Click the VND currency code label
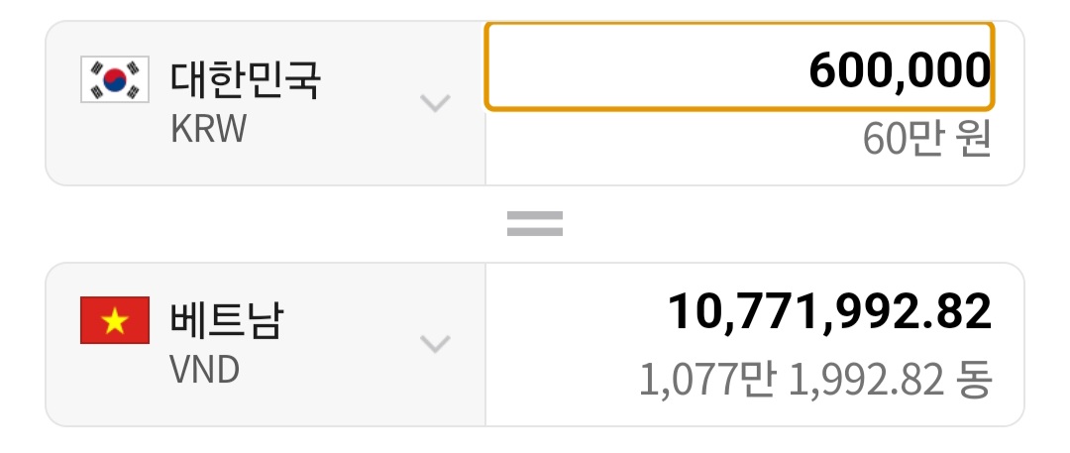 click(205, 370)
